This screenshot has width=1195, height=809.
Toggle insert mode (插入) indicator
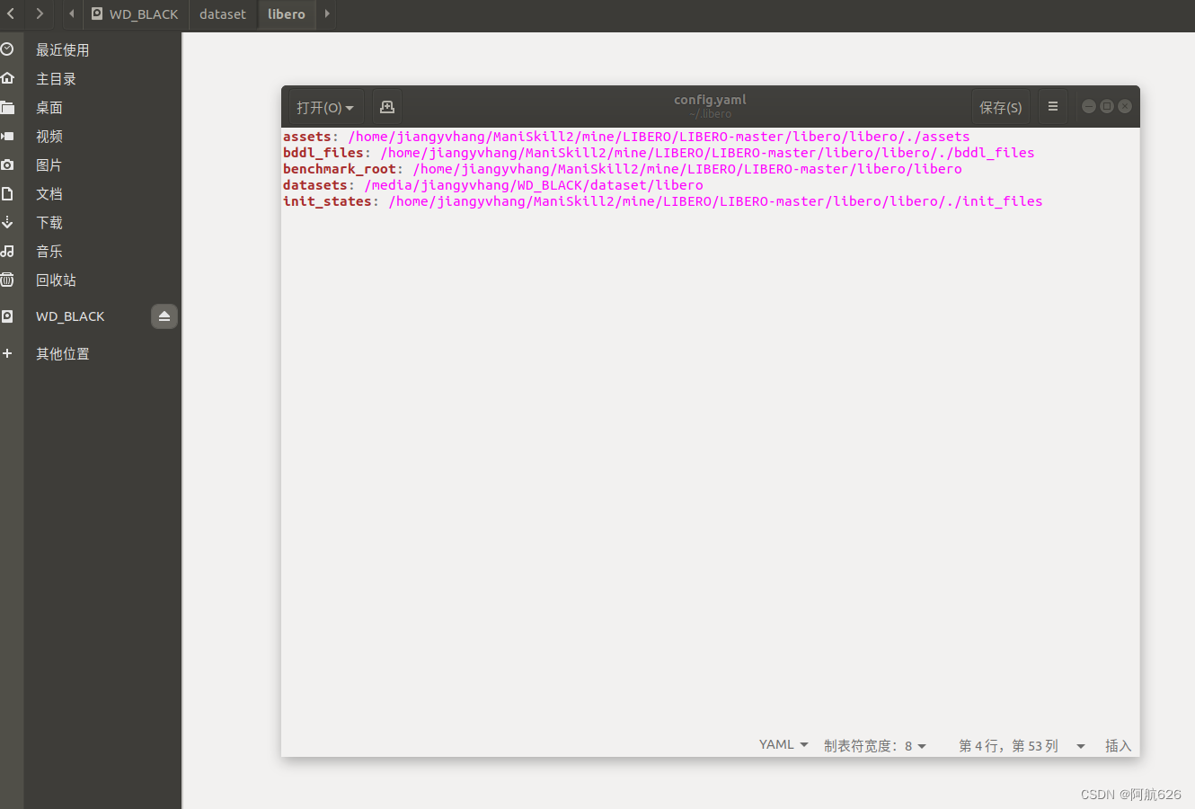pos(1118,745)
